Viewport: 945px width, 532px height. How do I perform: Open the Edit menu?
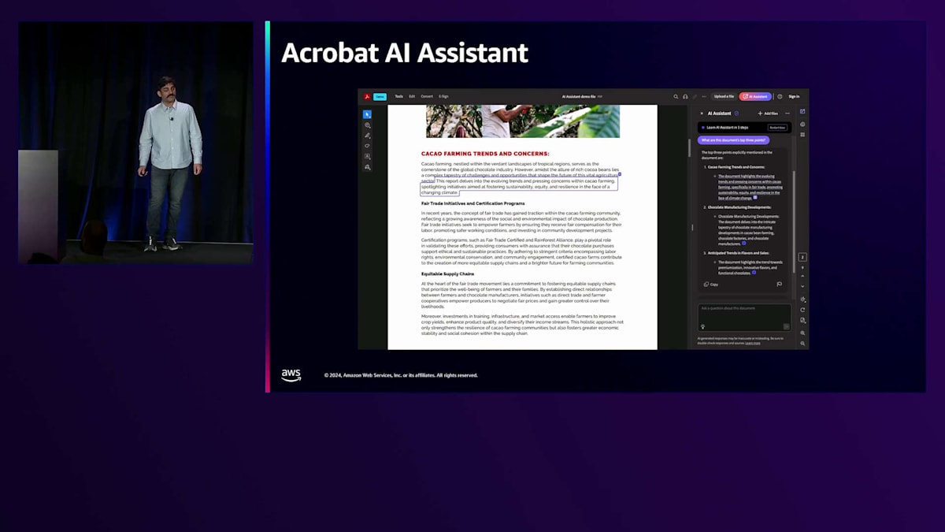pos(412,96)
